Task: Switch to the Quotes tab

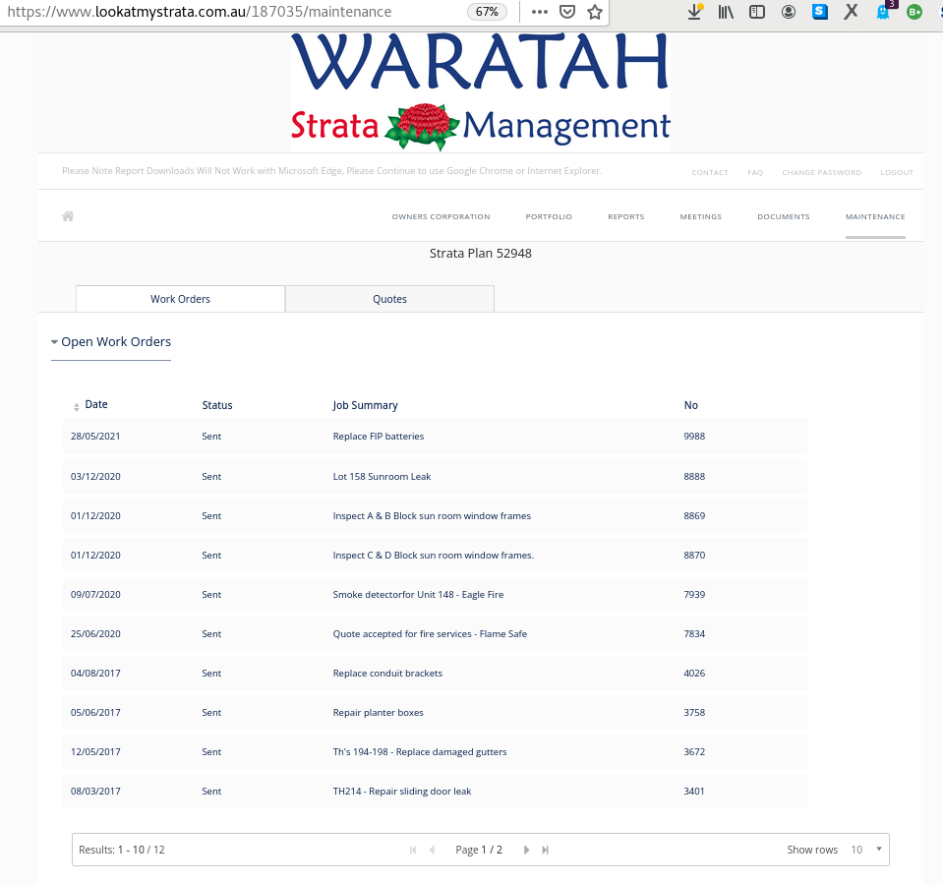Action: click(389, 299)
